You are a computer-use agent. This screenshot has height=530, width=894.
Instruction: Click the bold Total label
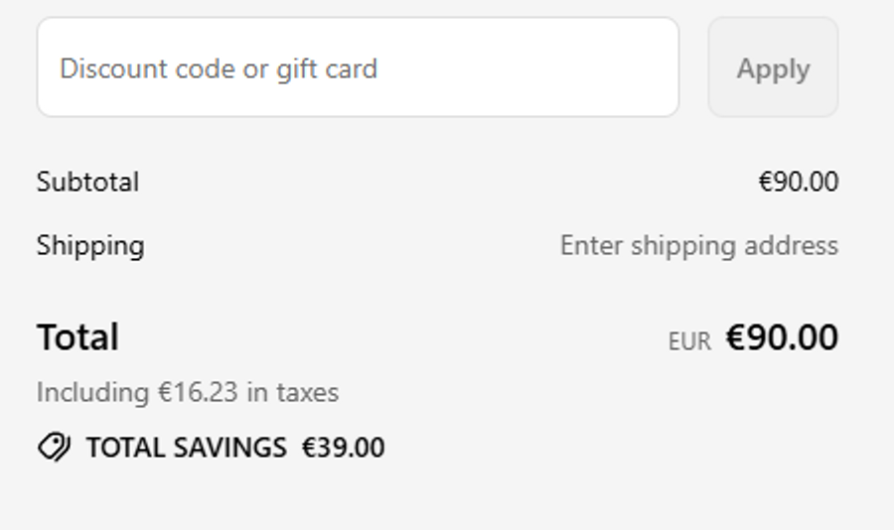point(77,337)
